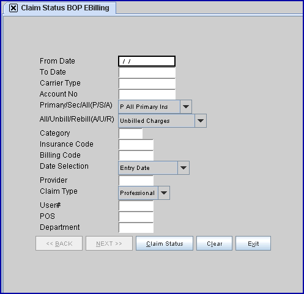Open the Primary/Sec/All dropdown arrow
The width and height of the screenshot is (304, 294).
(186, 106)
